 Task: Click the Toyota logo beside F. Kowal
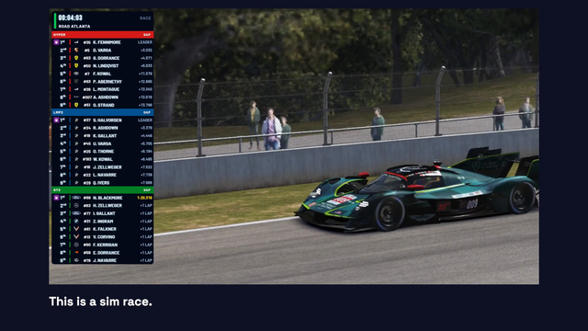(76, 74)
